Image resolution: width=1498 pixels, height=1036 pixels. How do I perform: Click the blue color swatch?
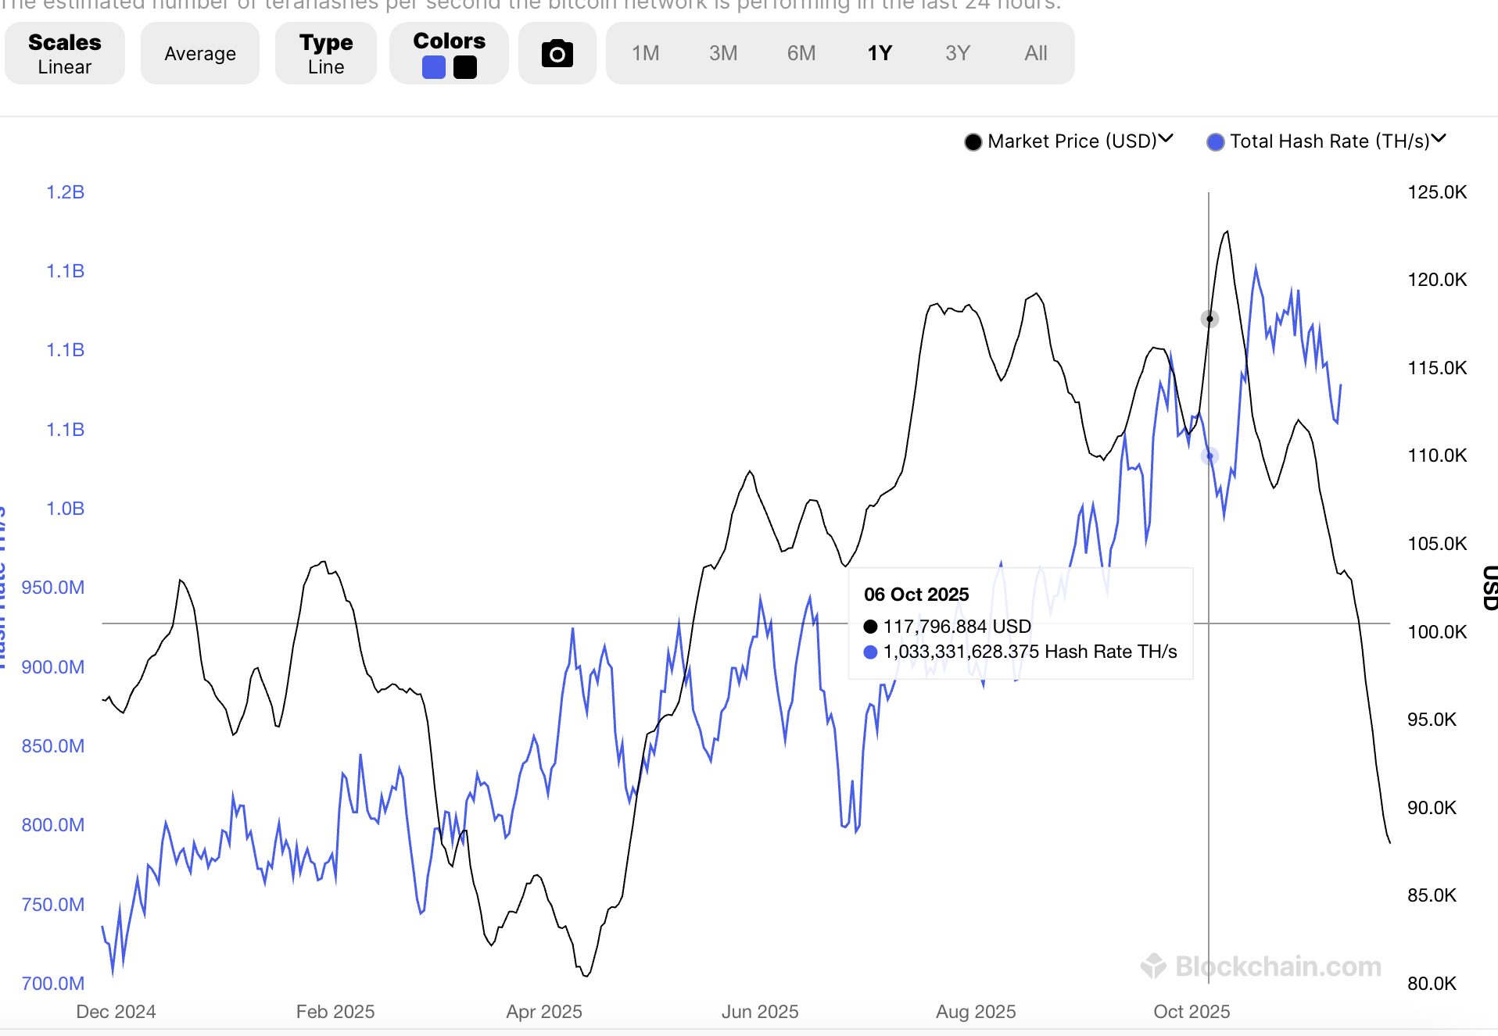(434, 68)
